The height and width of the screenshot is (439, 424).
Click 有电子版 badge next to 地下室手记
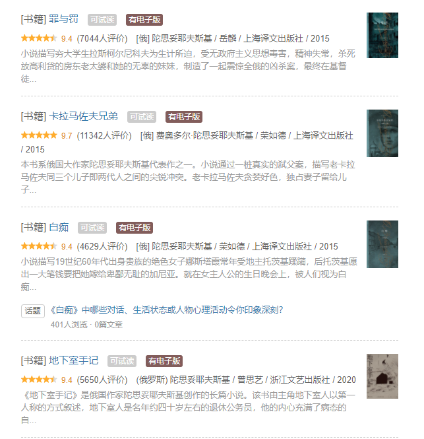coord(164,361)
